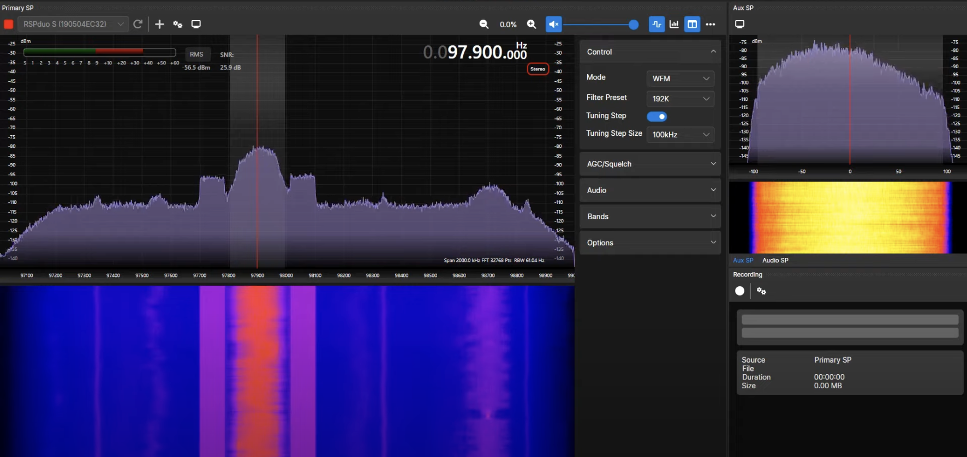Image resolution: width=967 pixels, height=457 pixels.
Task: Click the 98000 frequency axis label
Action: coord(286,275)
